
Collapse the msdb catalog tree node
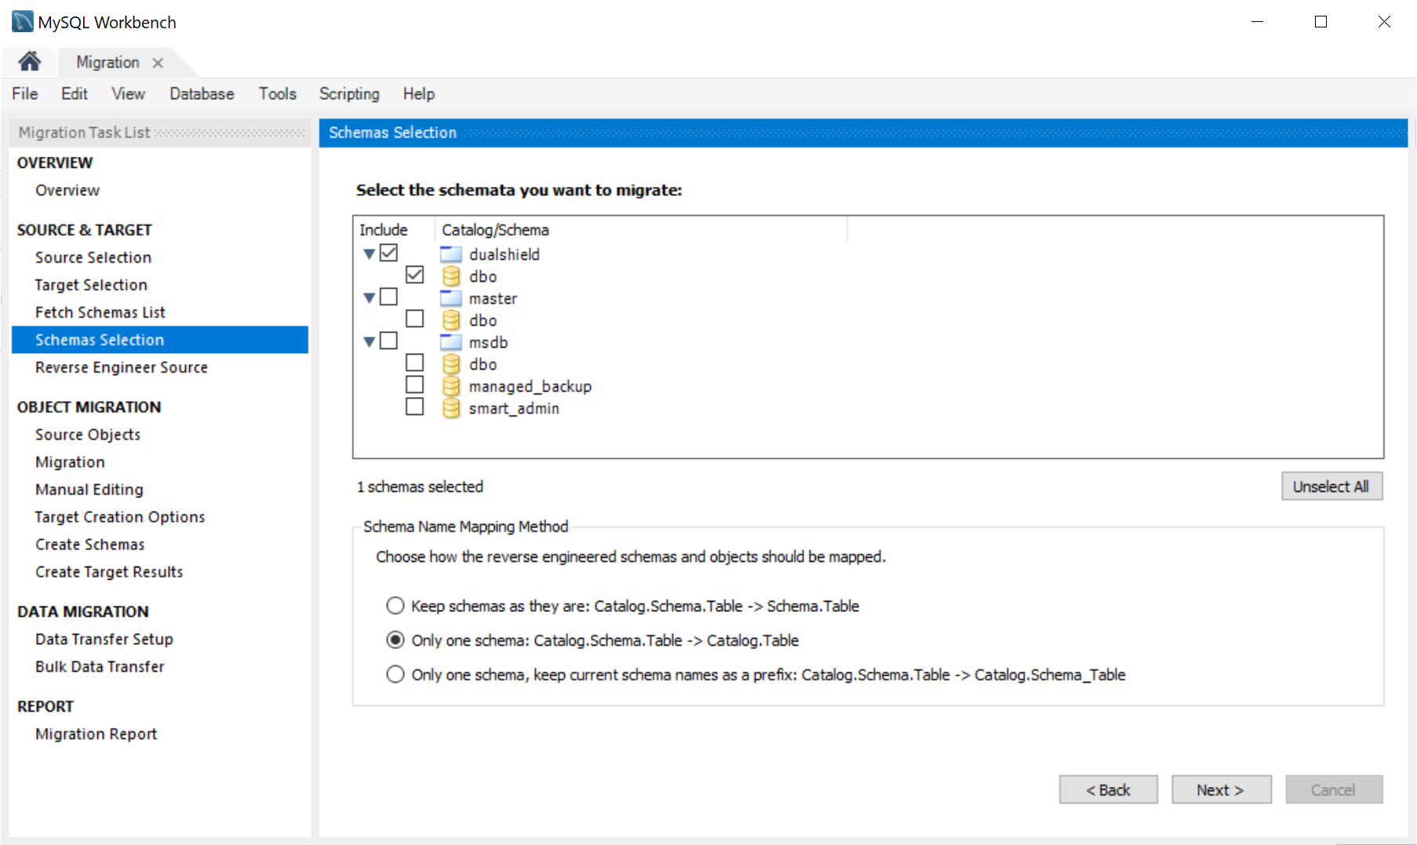(x=369, y=342)
